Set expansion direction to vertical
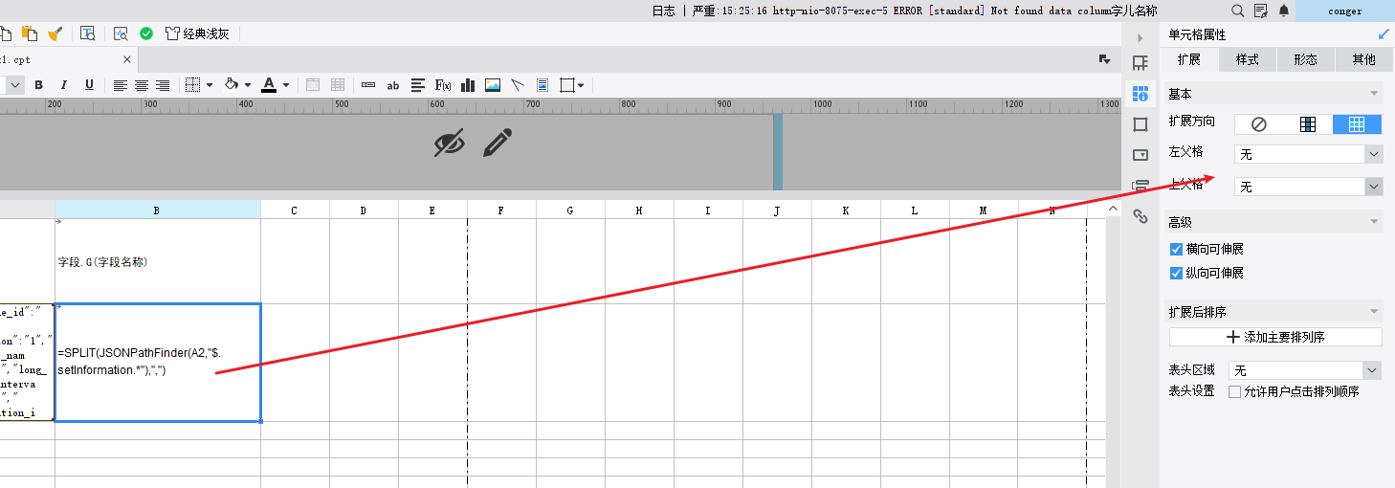This screenshot has height=488, width=1395. 1308,124
